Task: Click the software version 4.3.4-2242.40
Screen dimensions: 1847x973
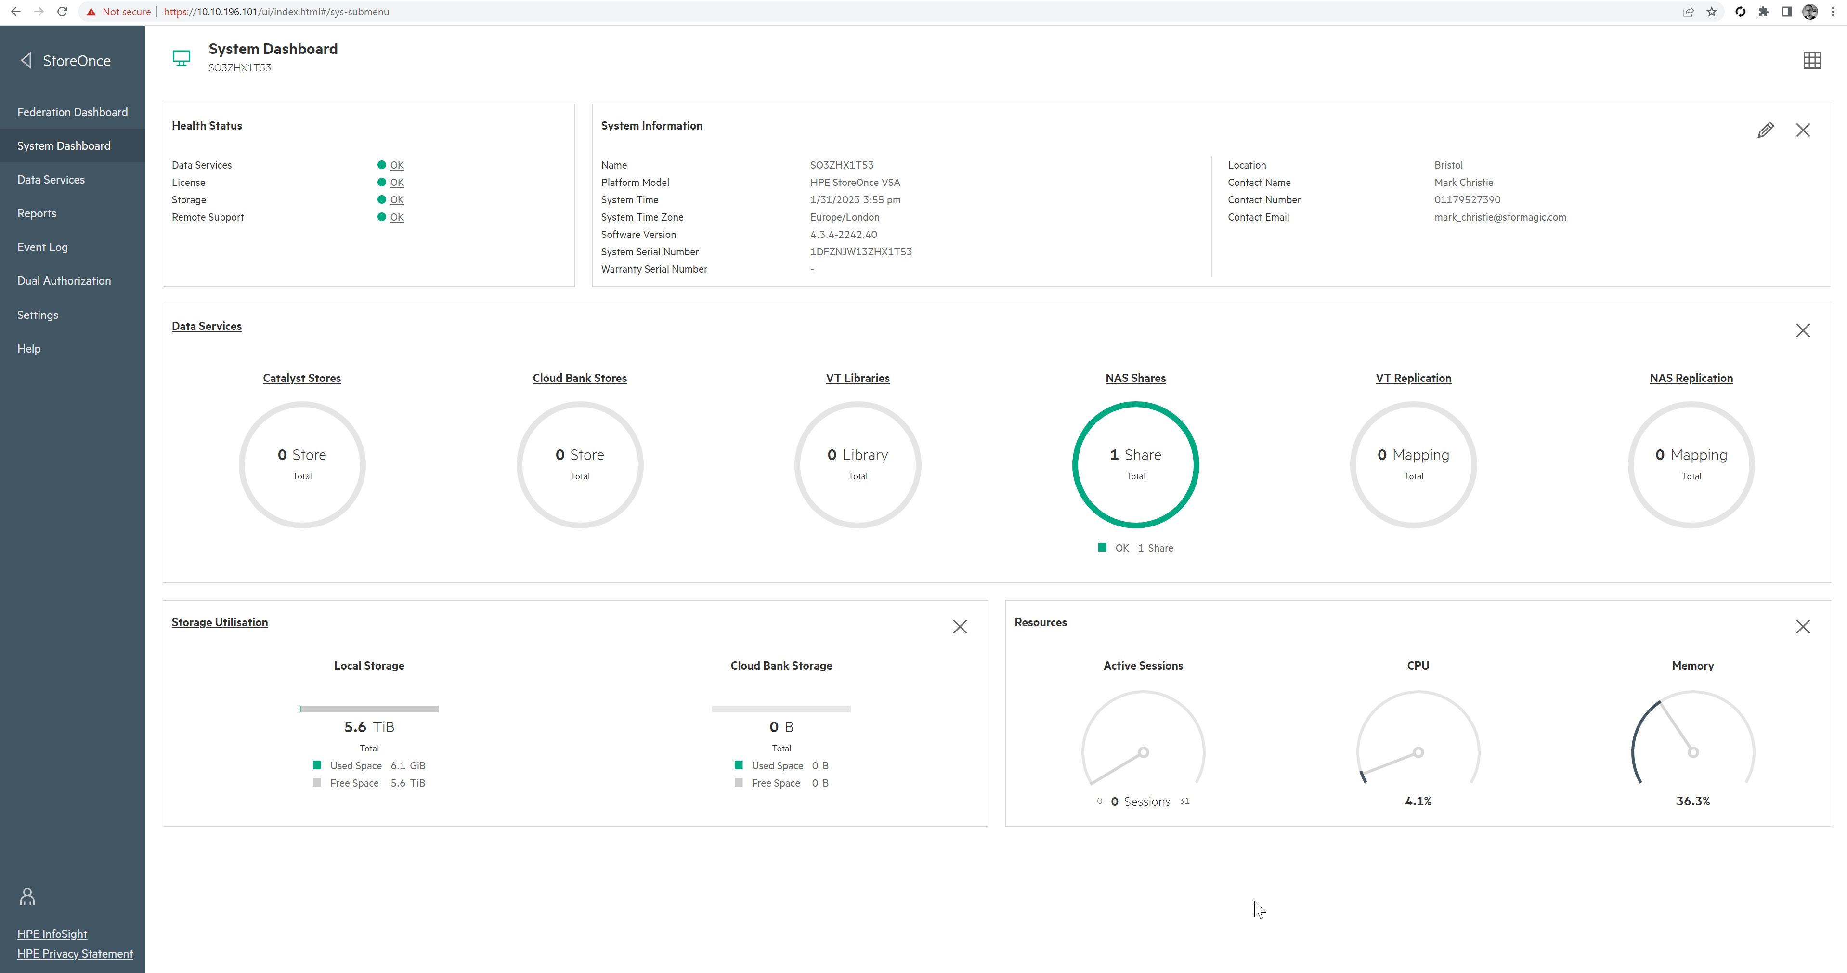Action: [x=843, y=235]
